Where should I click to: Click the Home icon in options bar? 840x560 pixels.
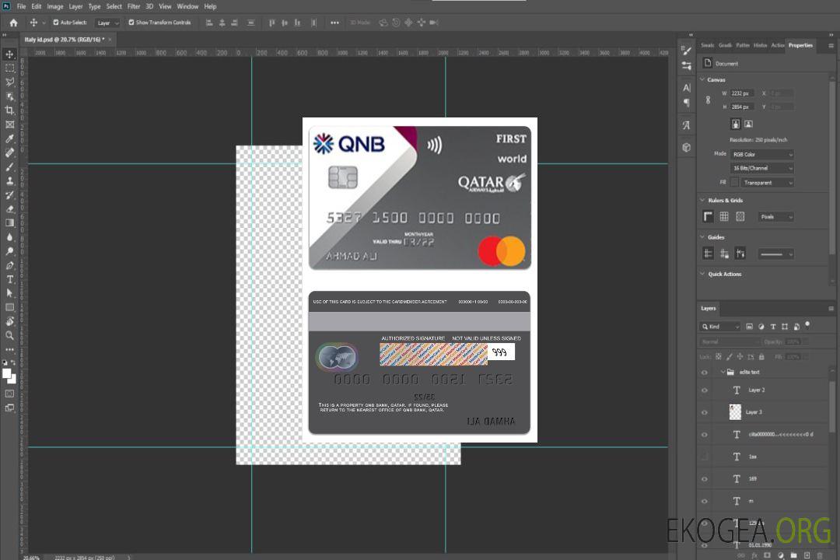click(x=13, y=23)
